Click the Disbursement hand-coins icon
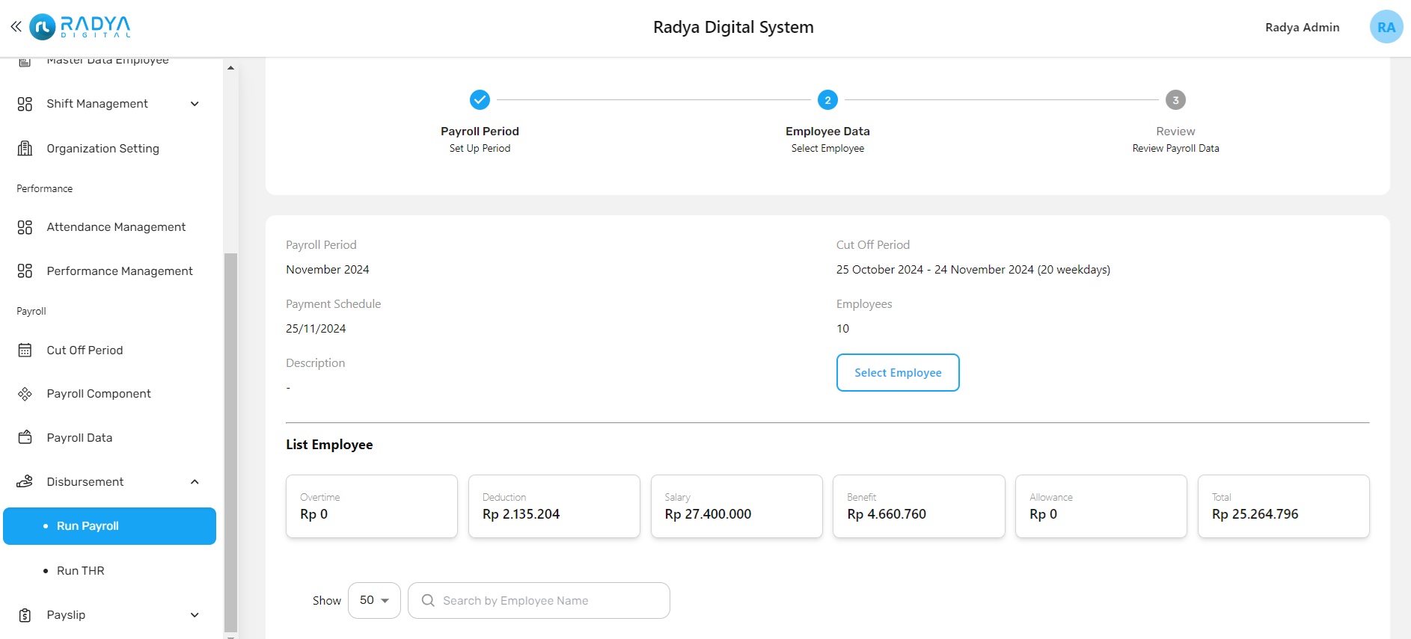The height and width of the screenshot is (639, 1411). 25,481
